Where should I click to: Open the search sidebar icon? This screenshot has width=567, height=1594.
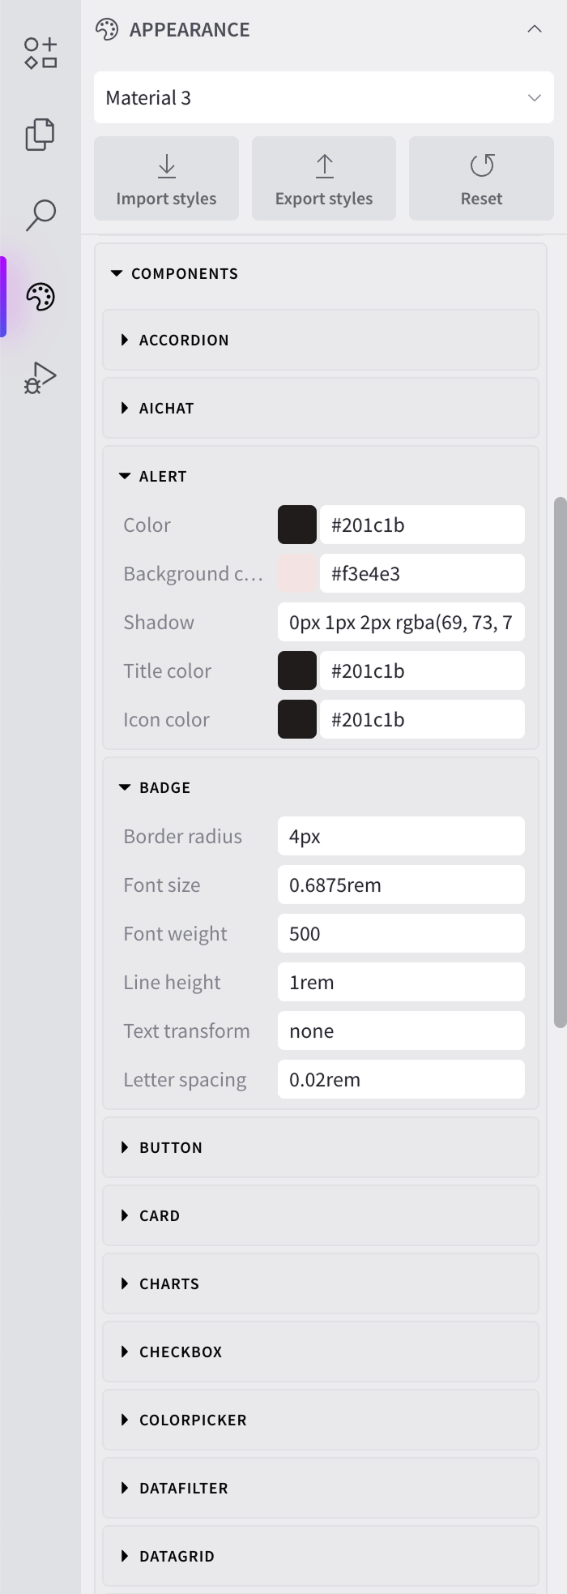click(x=40, y=216)
